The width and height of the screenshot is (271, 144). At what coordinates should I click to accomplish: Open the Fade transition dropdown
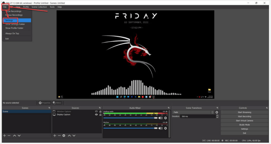(193, 112)
